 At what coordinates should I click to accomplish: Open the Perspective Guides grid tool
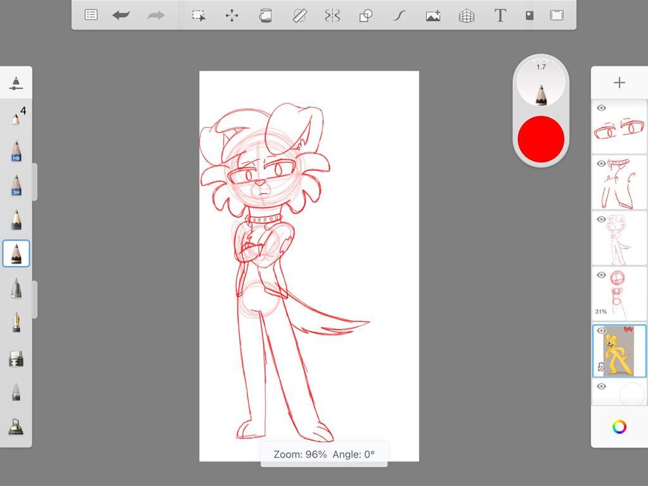(466, 15)
